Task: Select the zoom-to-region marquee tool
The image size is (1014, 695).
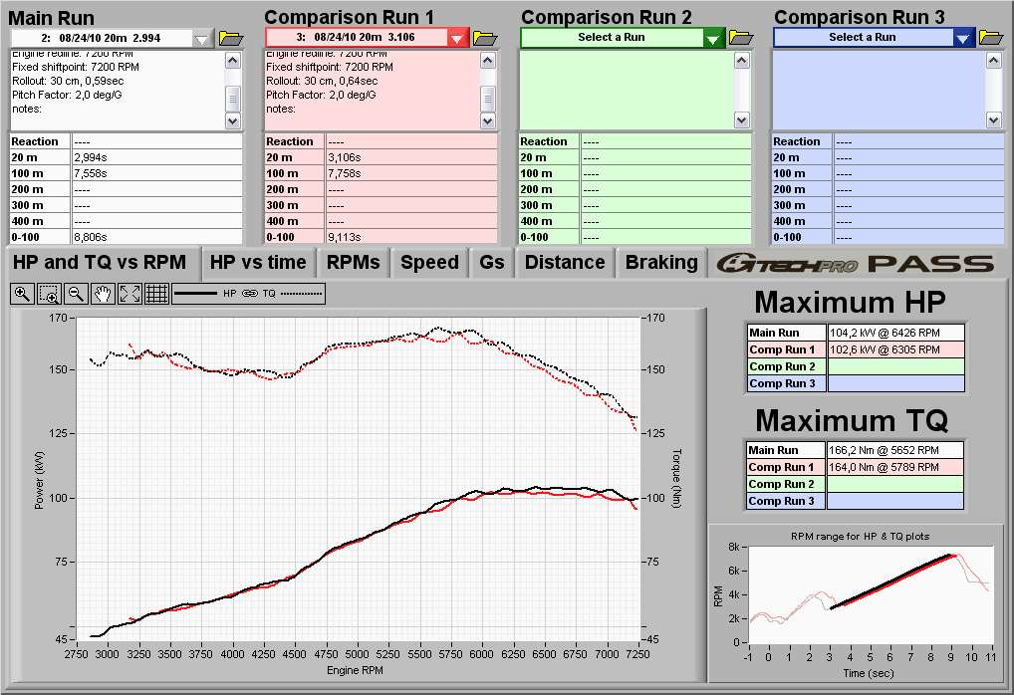Action: [49, 294]
